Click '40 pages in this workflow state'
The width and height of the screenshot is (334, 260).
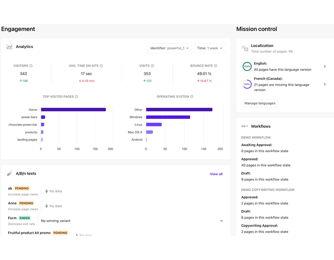pos(266,165)
